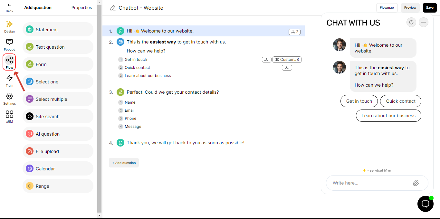The image size is (440, 219).
Task: Open the CustomJS action on Get in touch
Action: coord(287,59)
